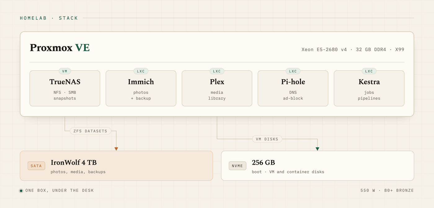434x208 pixels.
Task: Select the Kestra jobs card
Action: point(369,89)
